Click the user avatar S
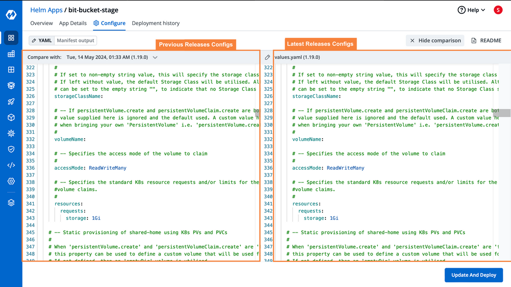This screenshot has width=511, height=287. click(498, 10)
